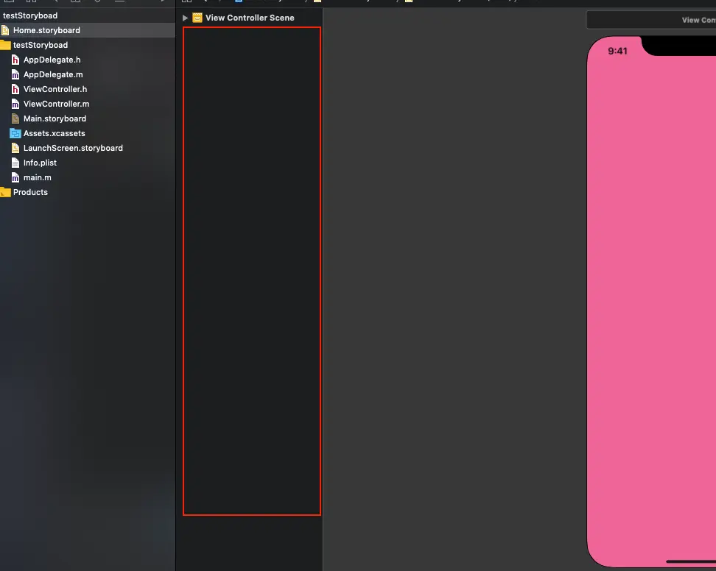Click the ViewController.m file icon
Image resolution: width=716 pixels, height=571 pixels.
(15, 104)
